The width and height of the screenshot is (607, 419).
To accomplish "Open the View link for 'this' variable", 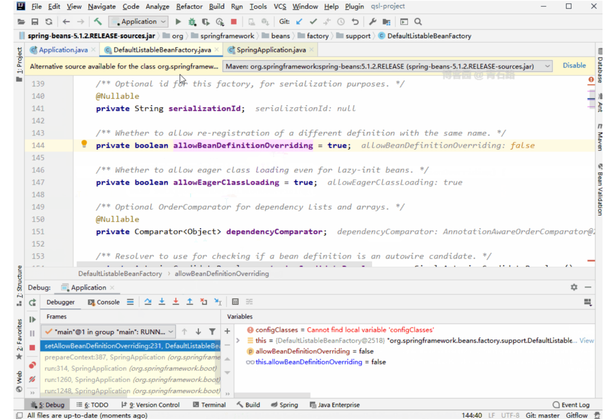I will pyautogui.click(x=586, y=340).
